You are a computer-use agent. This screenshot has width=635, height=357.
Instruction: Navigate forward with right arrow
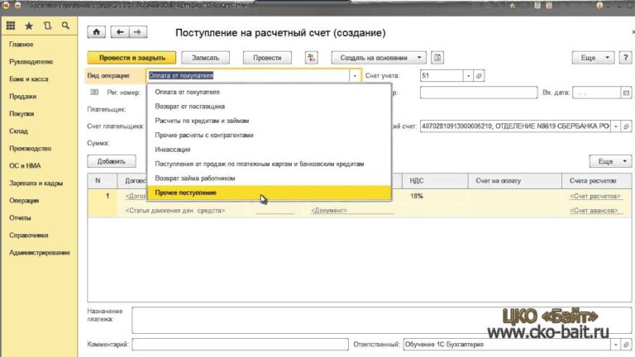138,32
